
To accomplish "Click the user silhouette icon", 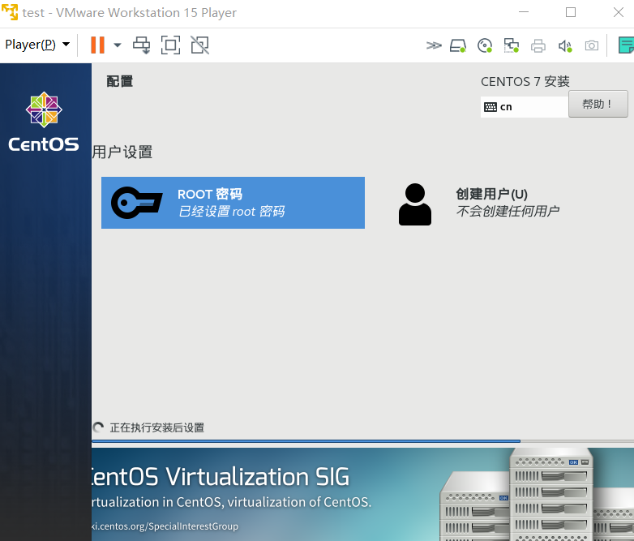I will point(415,204).
